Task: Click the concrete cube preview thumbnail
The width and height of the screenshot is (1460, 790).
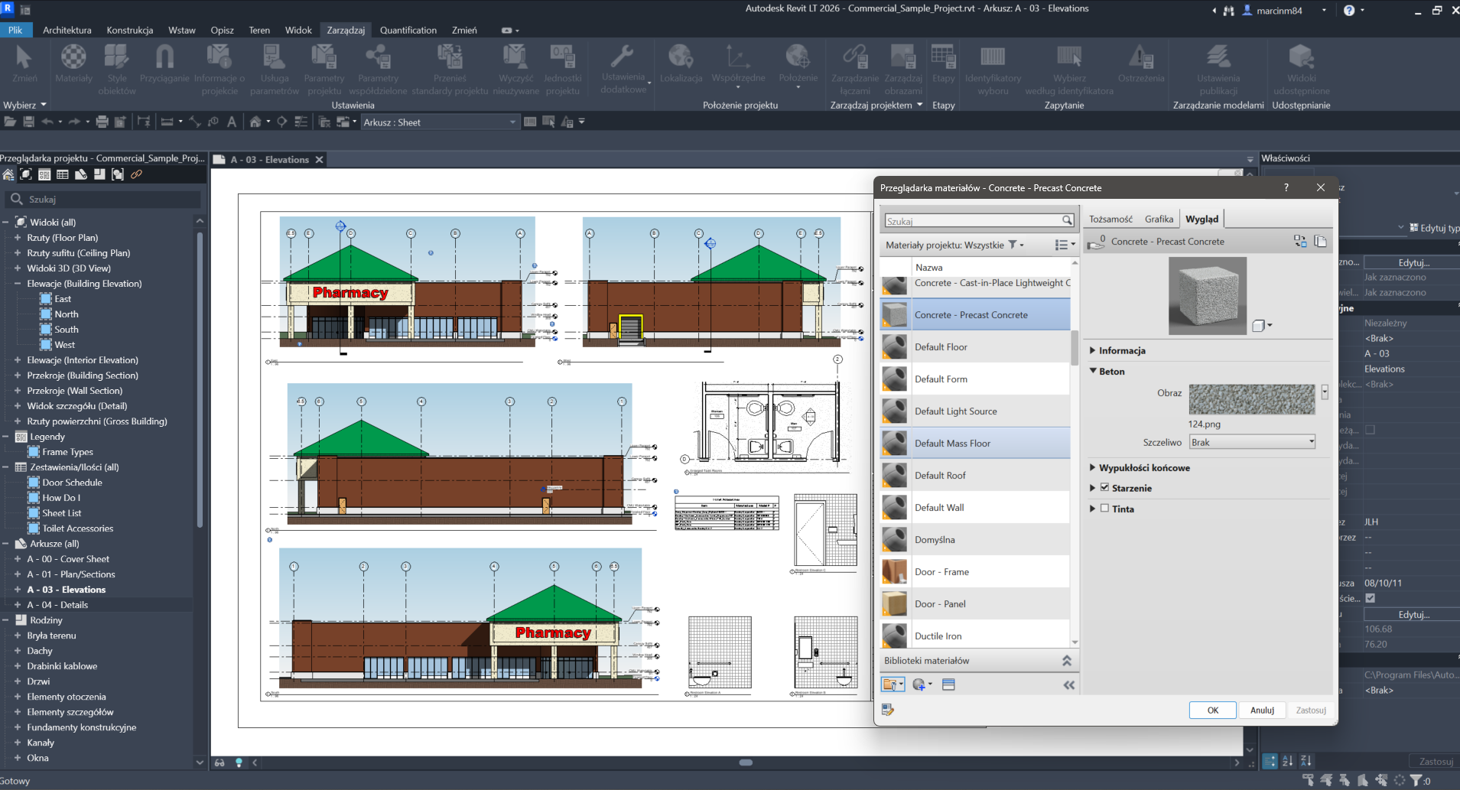Action: [x=1208, y=295]
